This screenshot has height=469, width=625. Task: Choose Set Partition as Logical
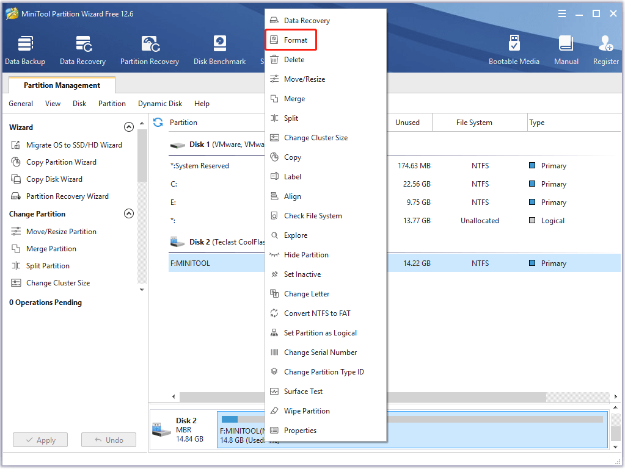(326, 332)
